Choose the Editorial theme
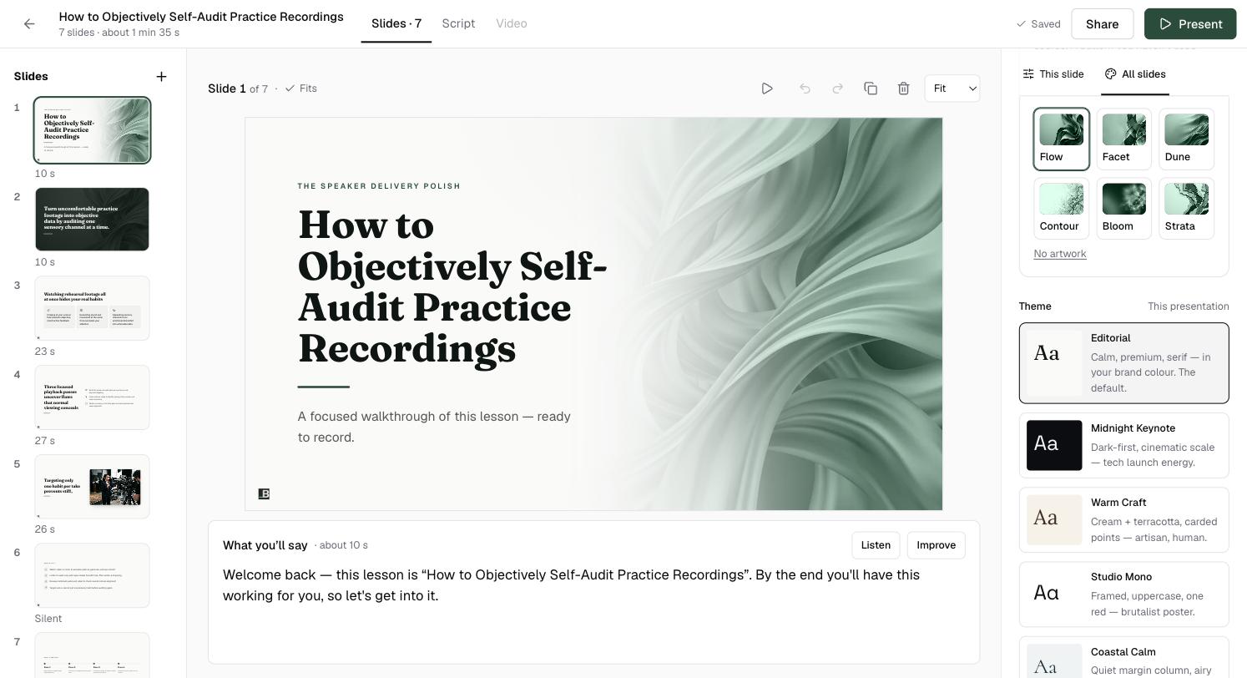Viewport: 1247px width, 678px height. click(1123, 363)
